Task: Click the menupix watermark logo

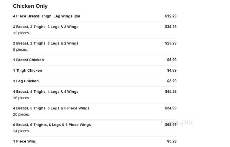Action: (177, 122)
